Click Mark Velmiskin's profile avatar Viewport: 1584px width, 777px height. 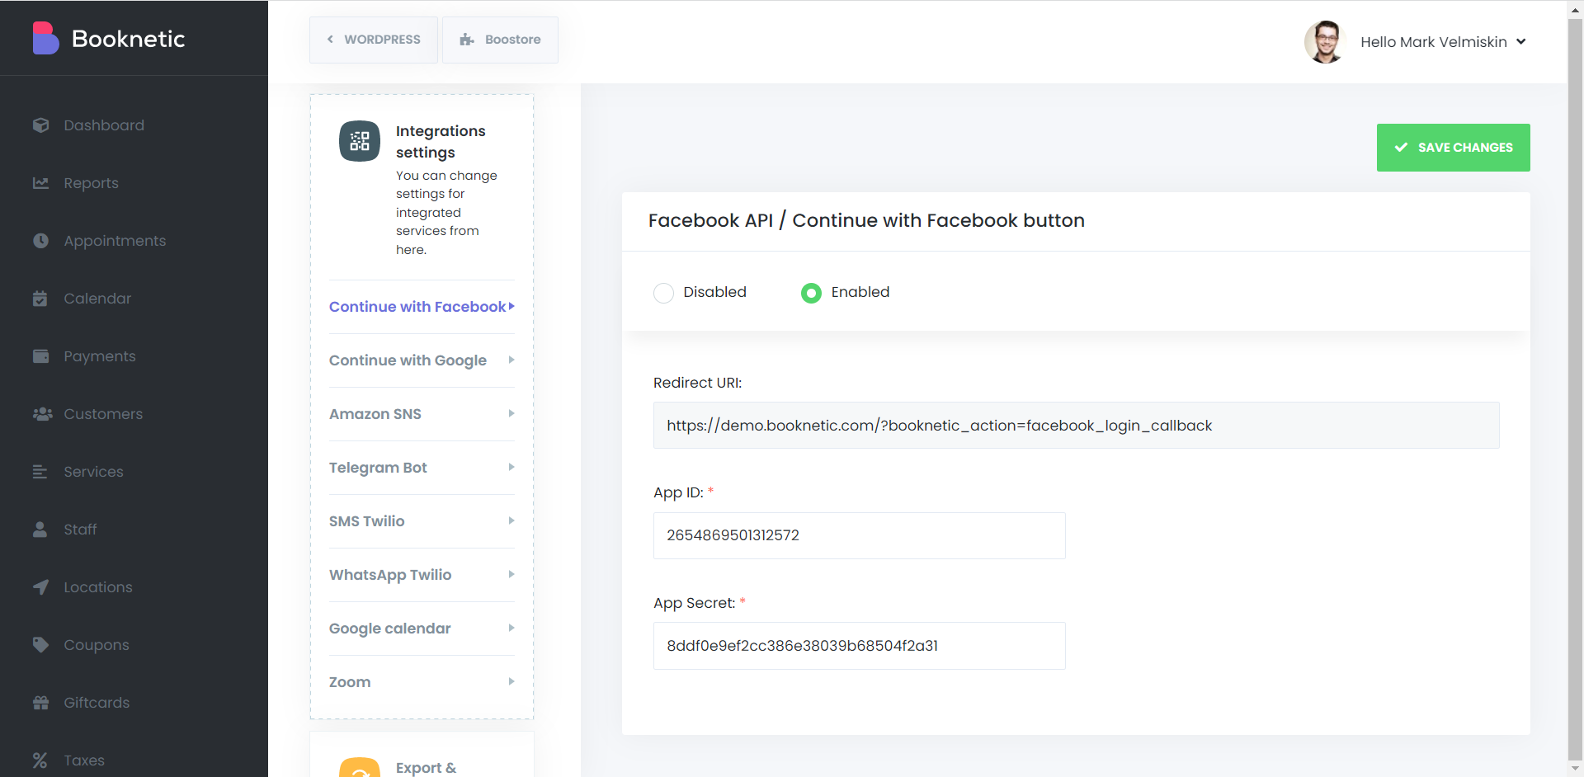point(1325,42)
